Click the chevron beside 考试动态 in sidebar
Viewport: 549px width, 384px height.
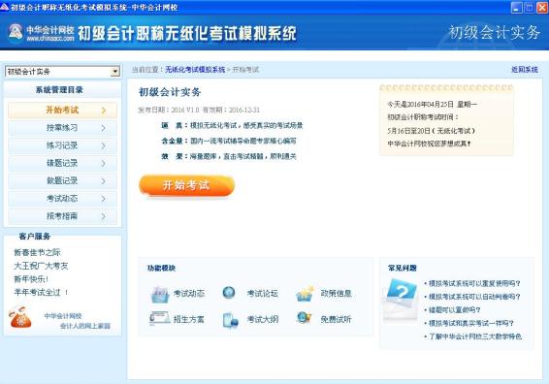103,199
